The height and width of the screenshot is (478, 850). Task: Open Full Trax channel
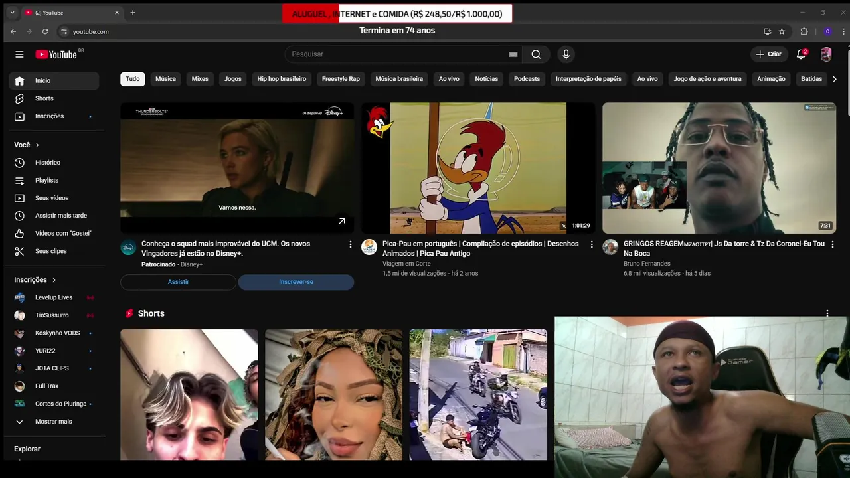pyautogui.click(x=54, y=386)
